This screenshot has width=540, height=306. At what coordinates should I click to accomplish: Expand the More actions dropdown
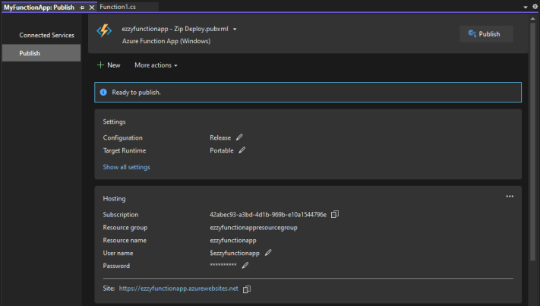click(156, 65)
